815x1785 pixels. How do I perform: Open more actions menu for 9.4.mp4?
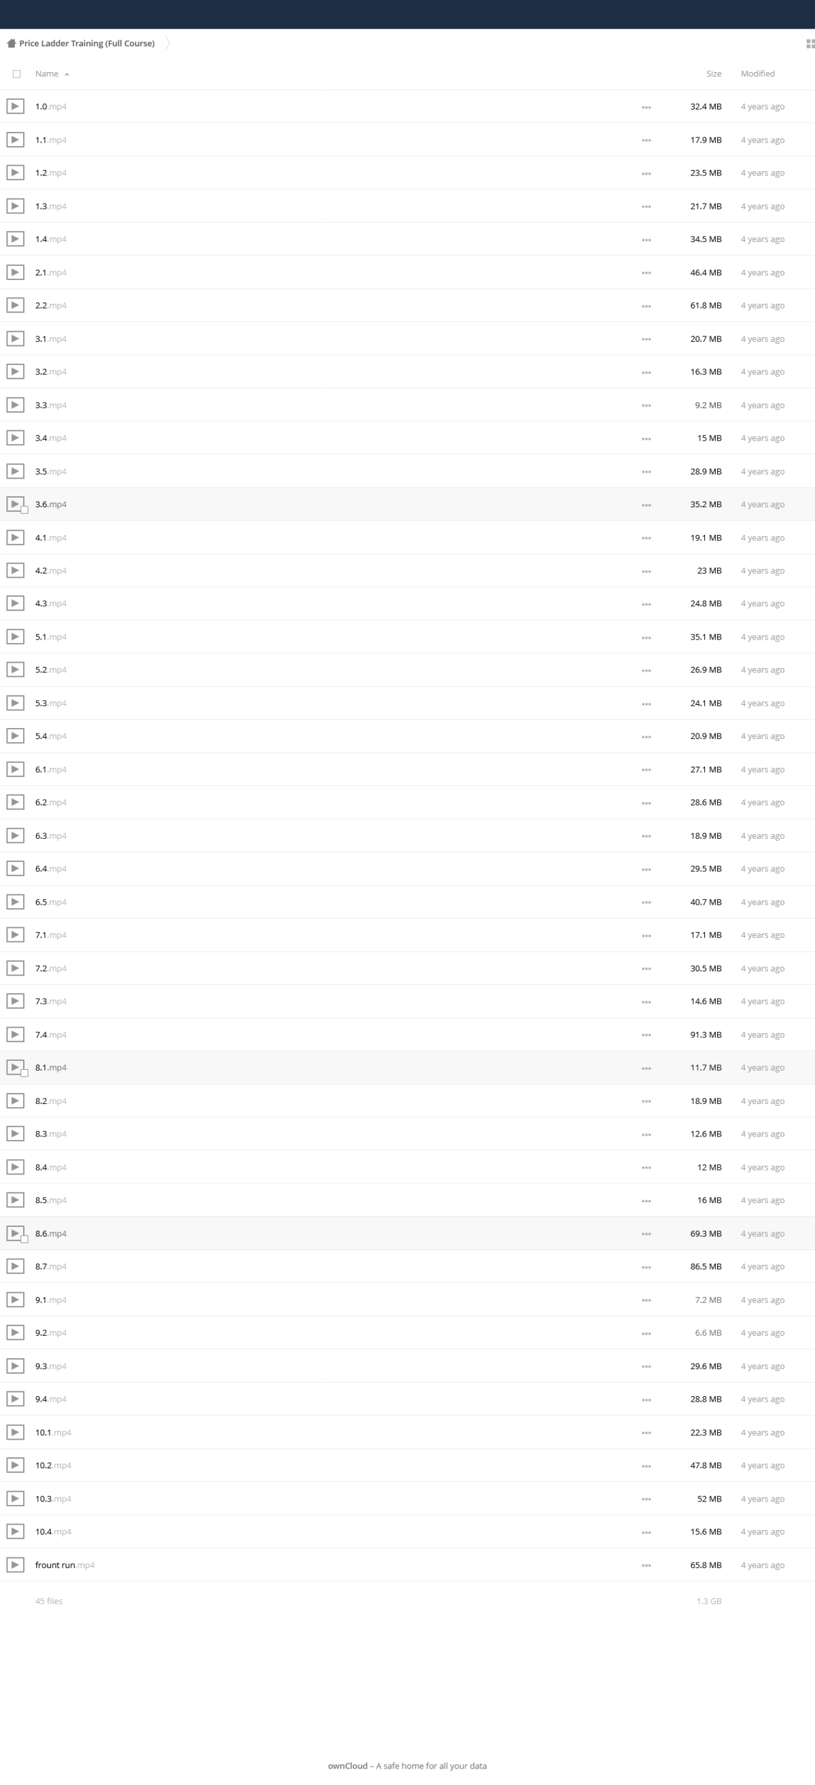tap(646, 1400)
